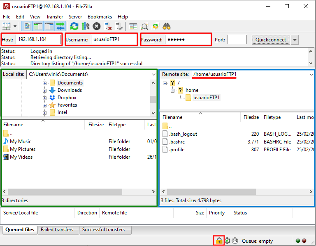Image resolution: width=316 pixels, height=246 pixels.
Task: Click the Password input field
Action: pos(188,39)
